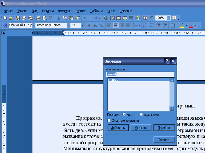
Task: Insert hyperlink with the globe icon
Action: [x=106, y=18]
